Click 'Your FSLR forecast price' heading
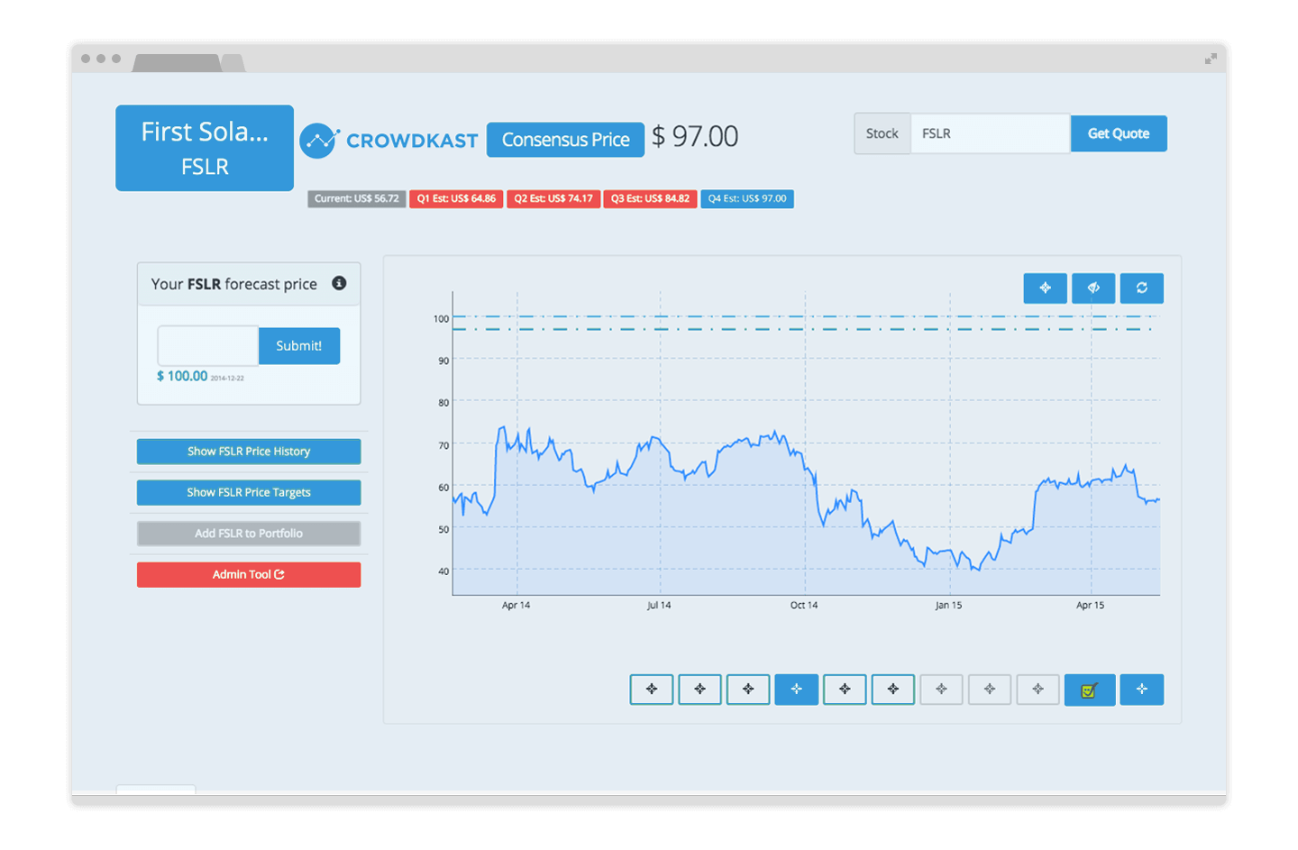The image size is (1298, 850). 234,284
